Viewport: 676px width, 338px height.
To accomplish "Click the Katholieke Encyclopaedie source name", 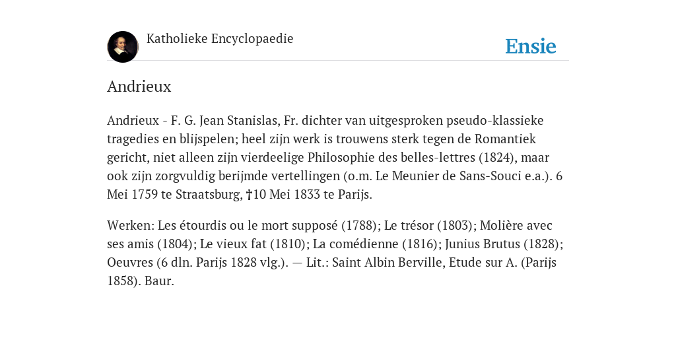I will pos(220,38).
